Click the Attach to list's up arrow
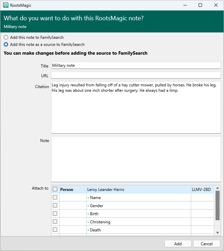Image resolution: width=224 pixels, height=251 pixels. (218, 188)
